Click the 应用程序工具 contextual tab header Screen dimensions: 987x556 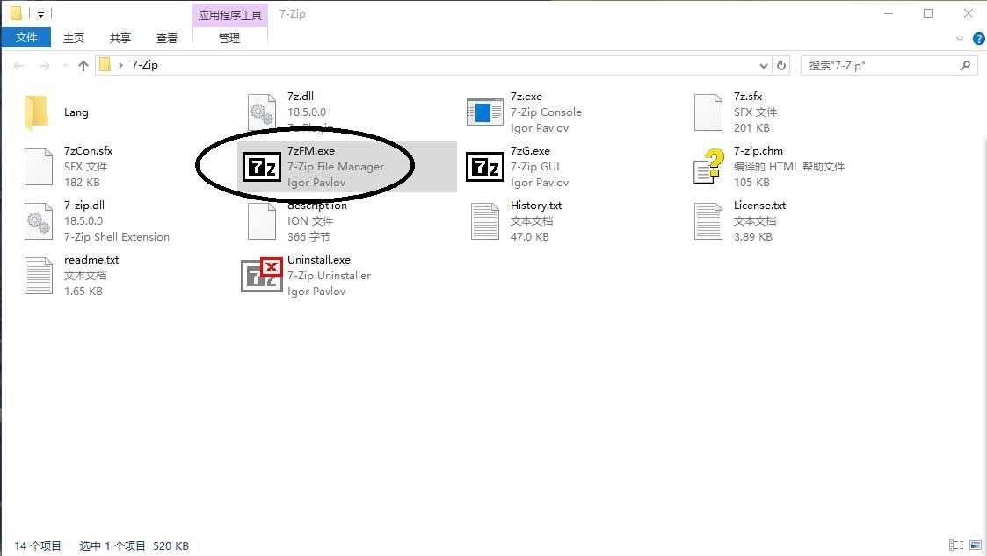[230, 15]
